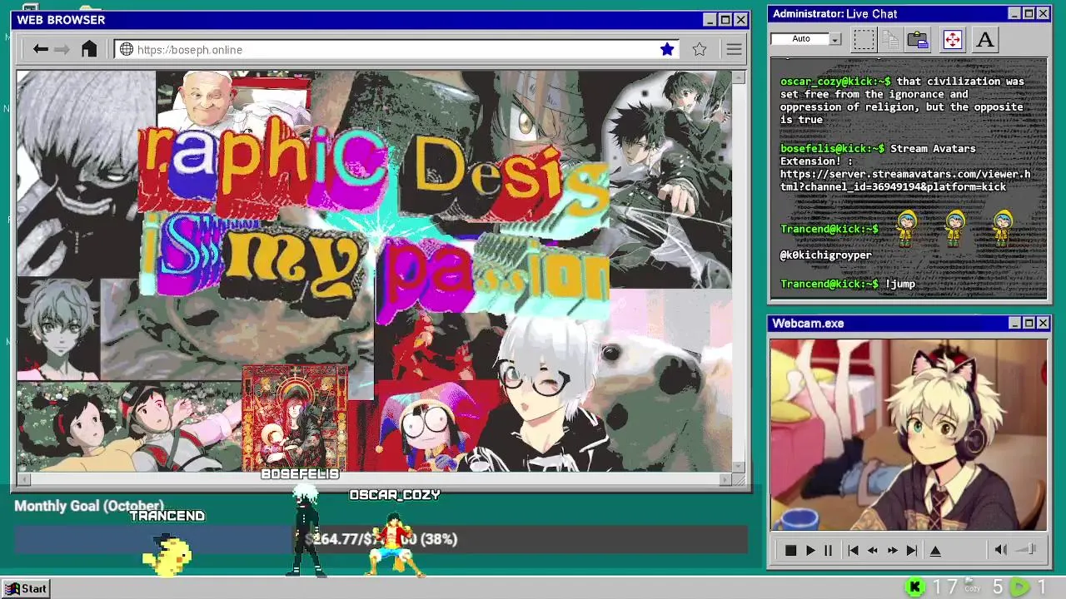The width and height of the screenshot is (1066, 599).
Task: Close the WEB BROWSER window
Action: click(x=740, y=20)
